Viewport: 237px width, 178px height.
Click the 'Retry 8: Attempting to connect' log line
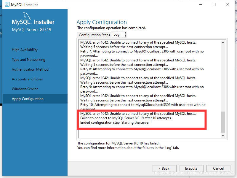(142, 71)
